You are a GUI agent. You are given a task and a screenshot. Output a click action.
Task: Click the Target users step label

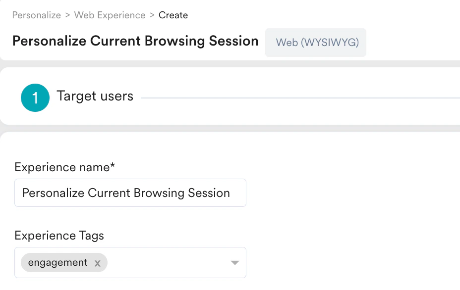[95, 96]
